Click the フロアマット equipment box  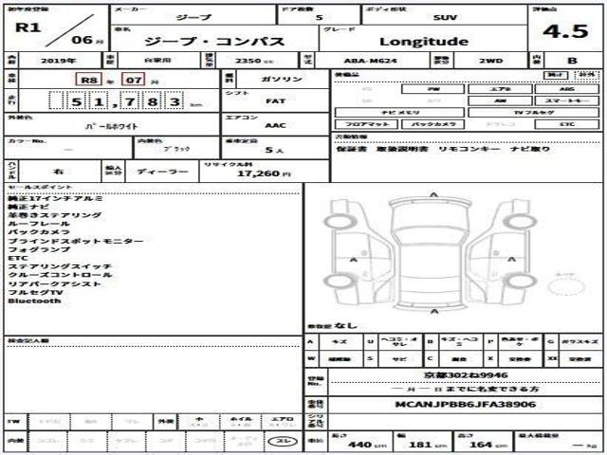click(x=367, y=124)
